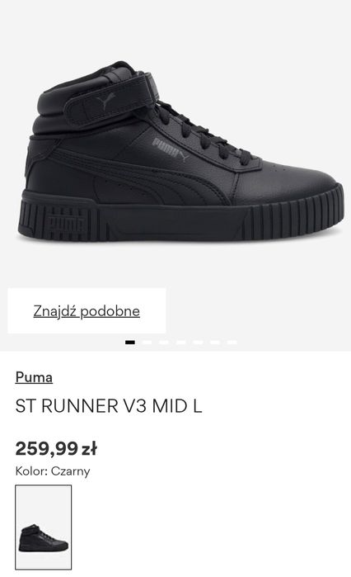Show the fourth carousel image indicator
The height and width of the screenshot is (577, 351).
181,343
